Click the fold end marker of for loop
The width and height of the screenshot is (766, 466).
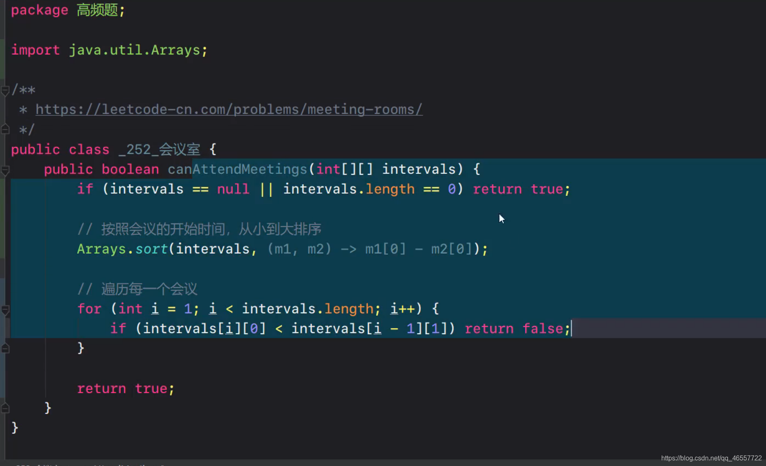click(x=5, y=349)
